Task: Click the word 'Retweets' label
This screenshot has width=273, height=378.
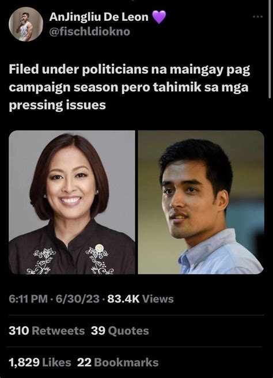Action: click(x=58, y=331)
